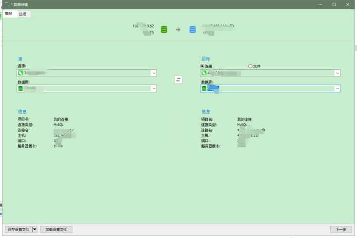The width and height of the screenshot is (357, 238).
Task: Close the 数据传输 window
Action: tap(348, 4)
